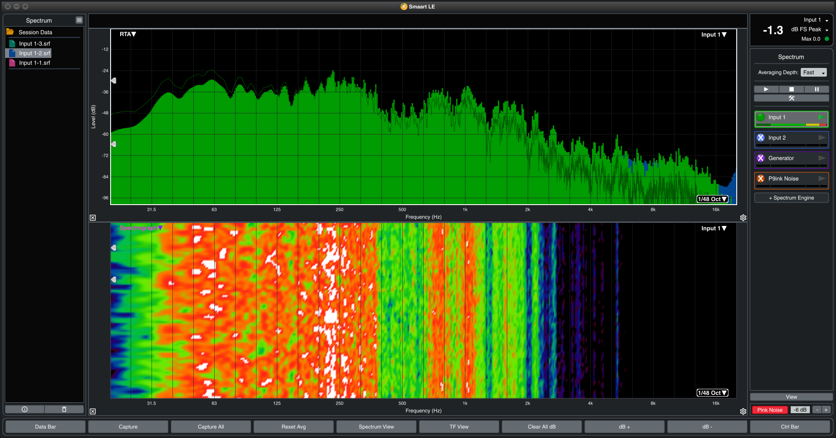Open the View menu button
The height and width of the screenshot is (438, 836).
click(792, 397)
